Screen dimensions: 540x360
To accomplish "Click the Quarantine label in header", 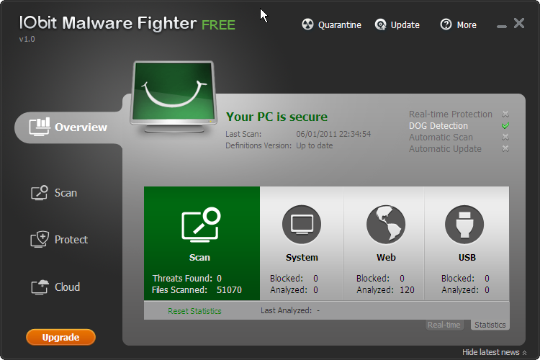I will pyautogui.click(x=340, y=24).
